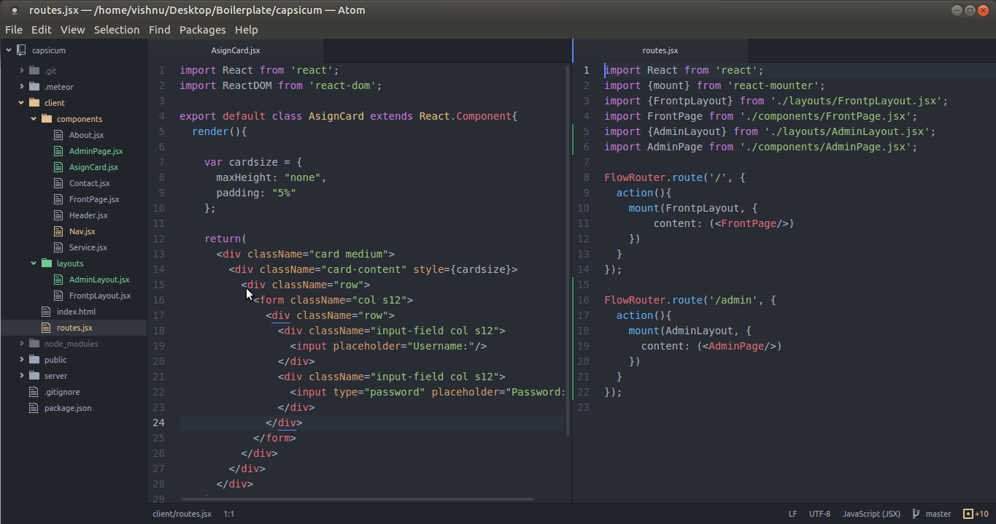The image size is (996, 524).
Task: Open index.html from the tree view
Action: 76,312
